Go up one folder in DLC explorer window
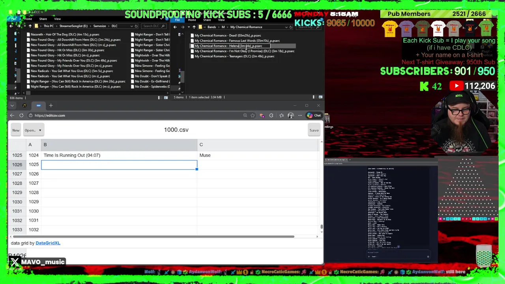Image resolution: width=505 pixels, height=284 pixels. 30,26
